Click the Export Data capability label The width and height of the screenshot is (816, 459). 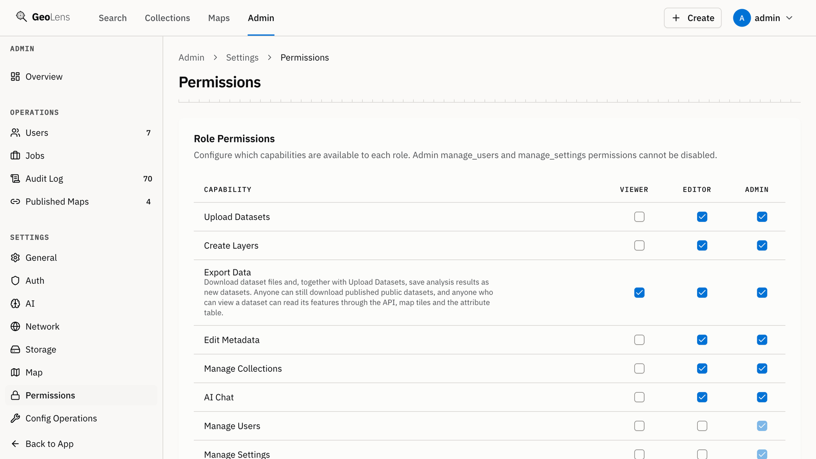(x=227, y=272)
